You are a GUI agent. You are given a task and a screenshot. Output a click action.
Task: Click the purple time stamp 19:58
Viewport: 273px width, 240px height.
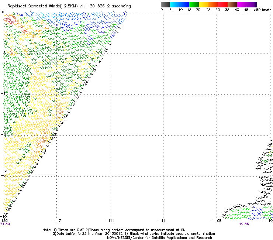(x=244, y=224)
